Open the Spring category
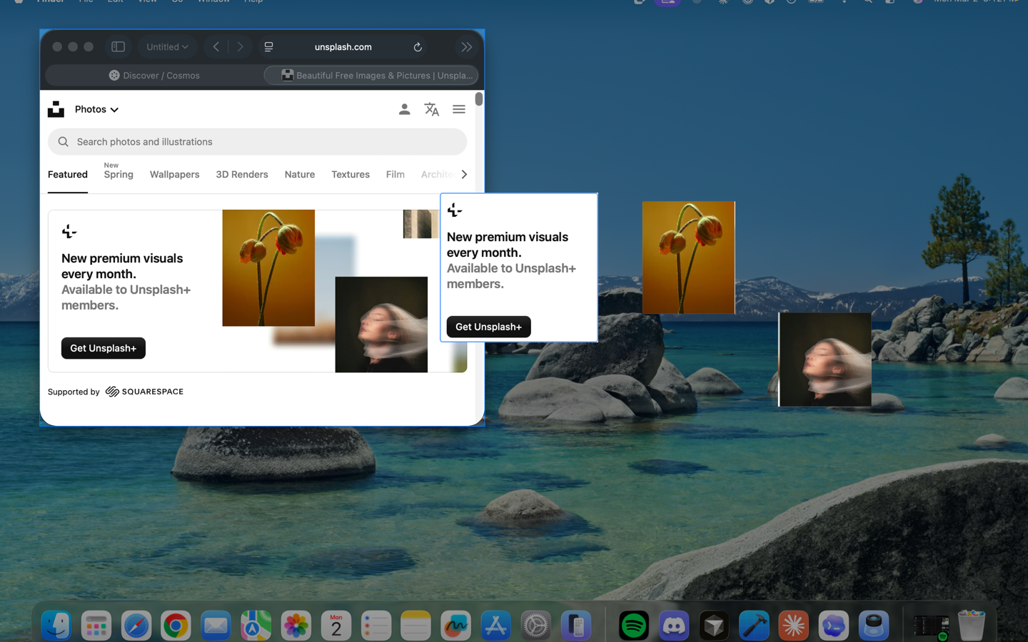The height and width of the screenshot is (642, 1028). tap(119, 175)
